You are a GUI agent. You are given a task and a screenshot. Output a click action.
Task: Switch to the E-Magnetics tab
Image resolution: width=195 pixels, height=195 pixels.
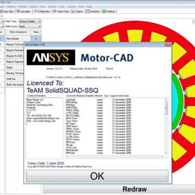tap(42, 11)
